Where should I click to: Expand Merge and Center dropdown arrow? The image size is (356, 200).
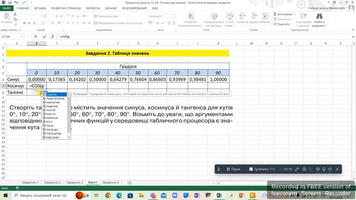point(145,23)
